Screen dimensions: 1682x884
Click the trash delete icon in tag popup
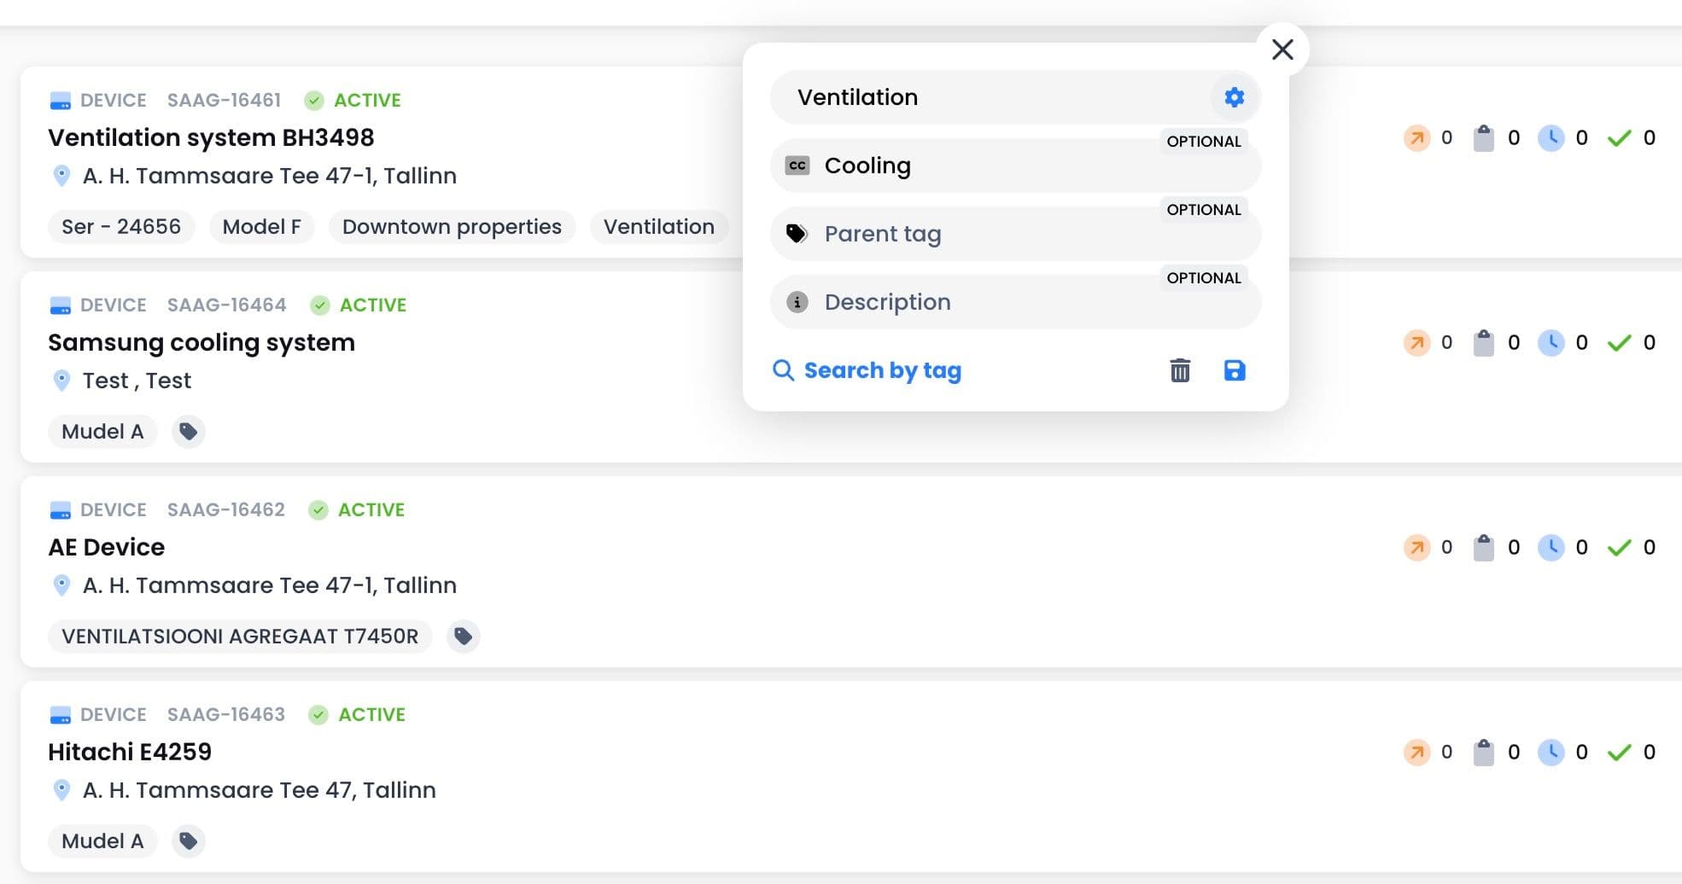pos(1179,370)
